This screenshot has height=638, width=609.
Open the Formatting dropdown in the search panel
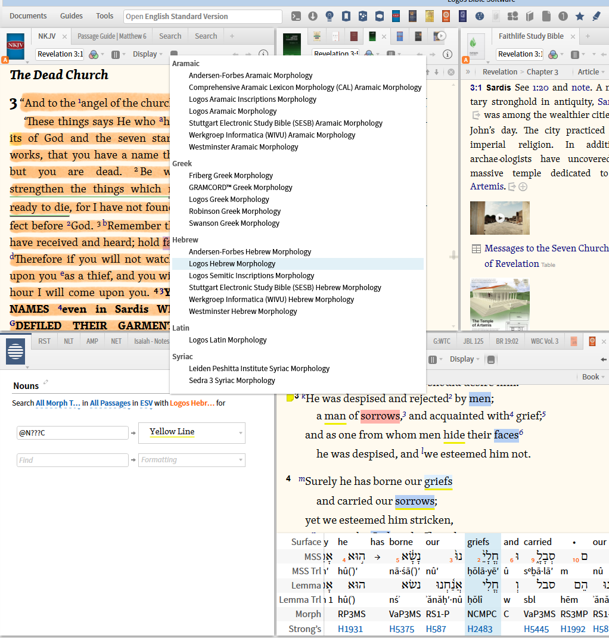(x=191, y=460)
